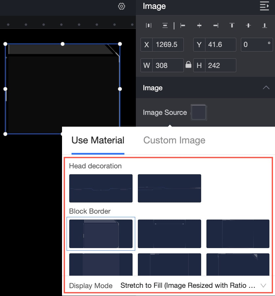Click the settings gear icon
This screenshot has width=275, height=296.
[x=121, y=6]
